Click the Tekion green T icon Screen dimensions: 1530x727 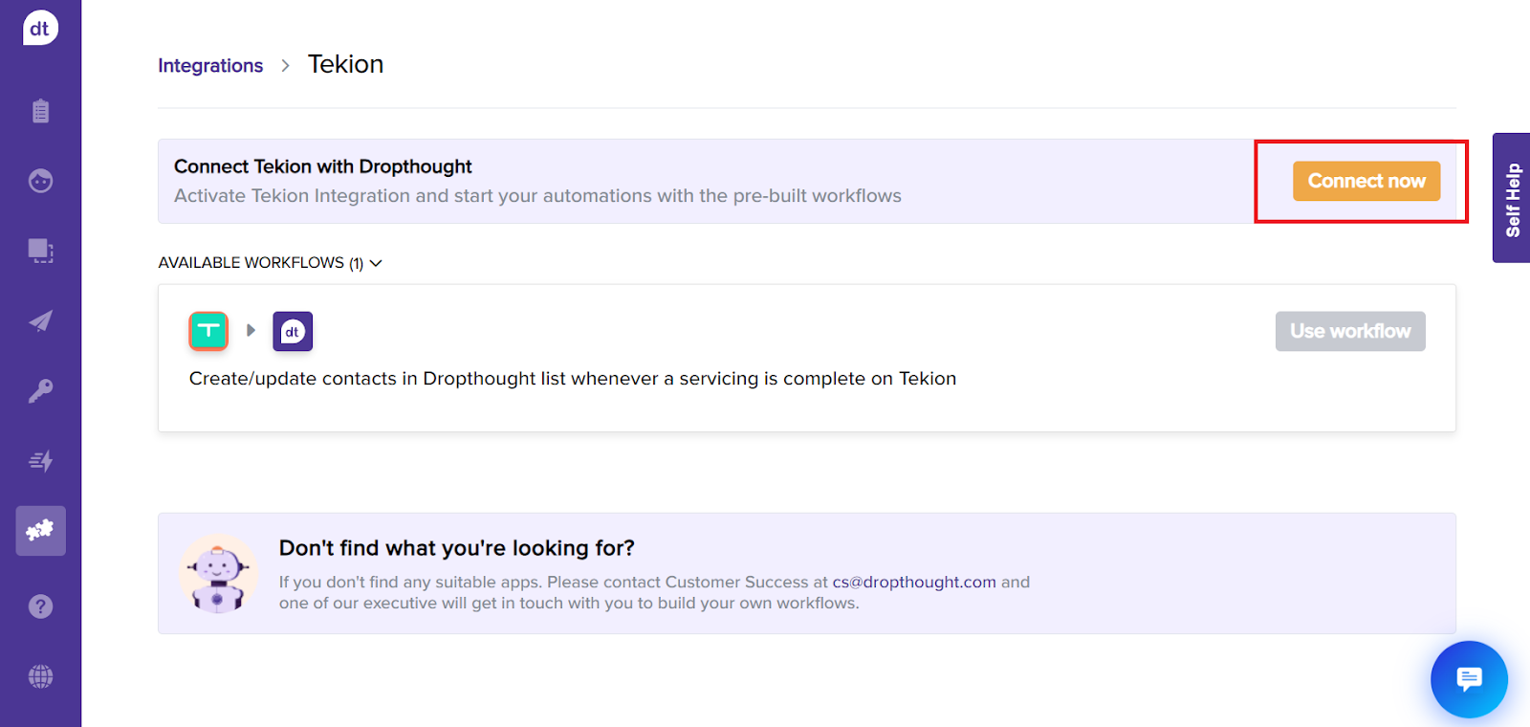tap(208, 331)
